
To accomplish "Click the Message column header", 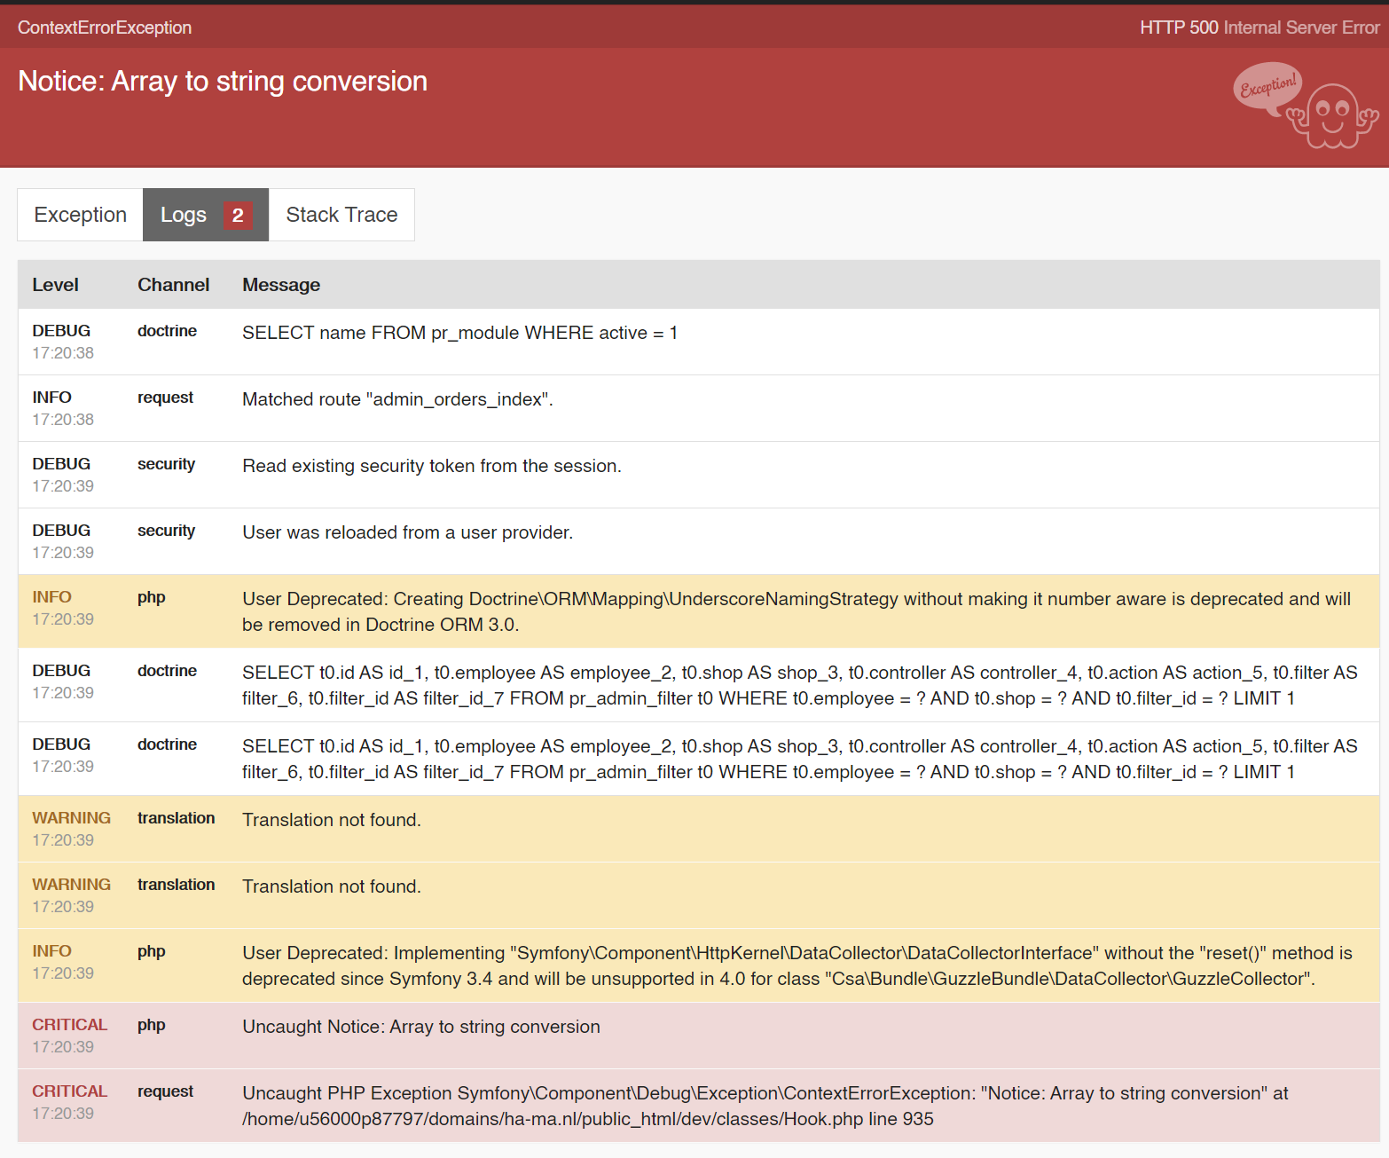I will pos(281,285).
